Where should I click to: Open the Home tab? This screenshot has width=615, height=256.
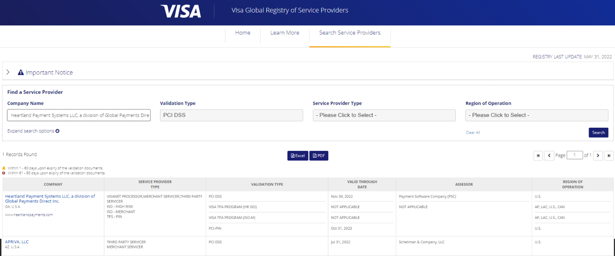click(243, 33)
